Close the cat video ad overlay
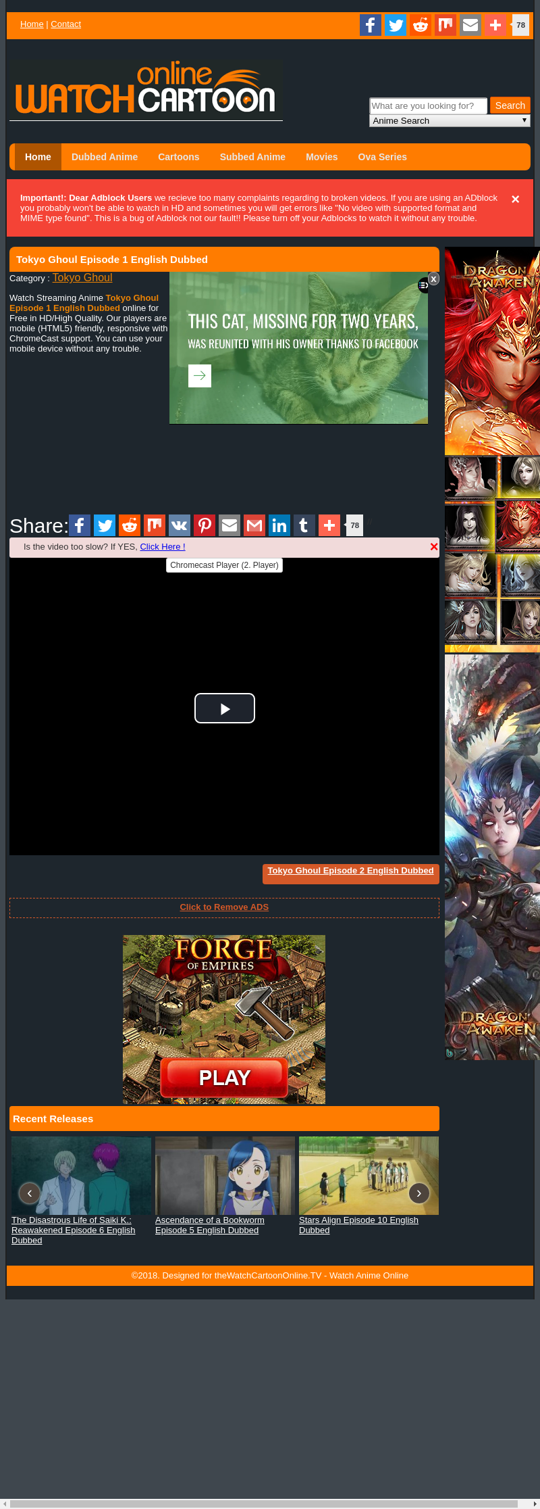The height and width of the screenshot is (1509, 540). [x=433, y=279]
